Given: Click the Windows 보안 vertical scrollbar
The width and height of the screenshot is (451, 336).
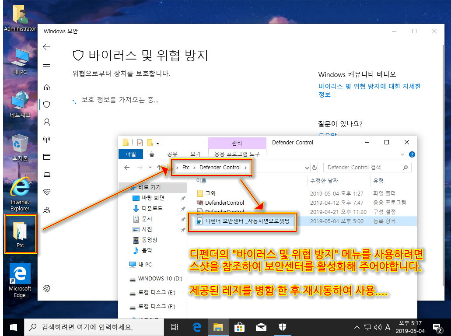Looking at the screenshot, I should [x=443, y=165].
